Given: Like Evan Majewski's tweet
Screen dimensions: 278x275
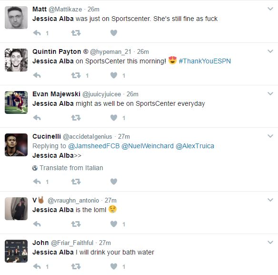Looking at the screenshot, I should pyautogui.click(x=114, y=118).
